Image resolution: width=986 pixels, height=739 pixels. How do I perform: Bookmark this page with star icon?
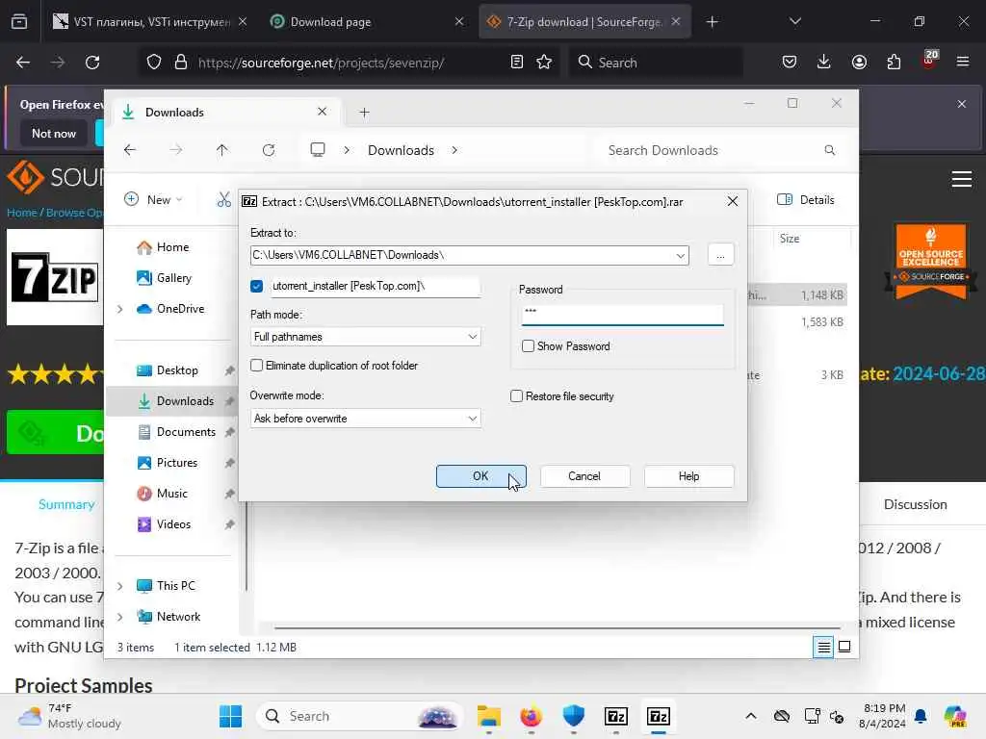[544, 63]
